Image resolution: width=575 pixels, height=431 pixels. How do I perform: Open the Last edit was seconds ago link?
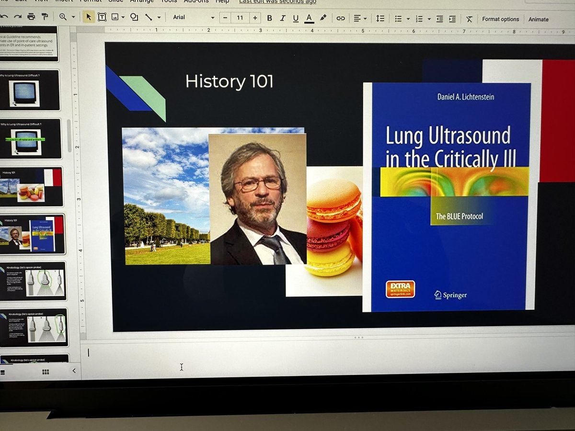(x=277, y=2)
